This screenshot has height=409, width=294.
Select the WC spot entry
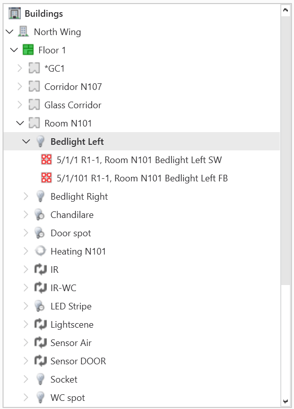[x=68, y=397]
